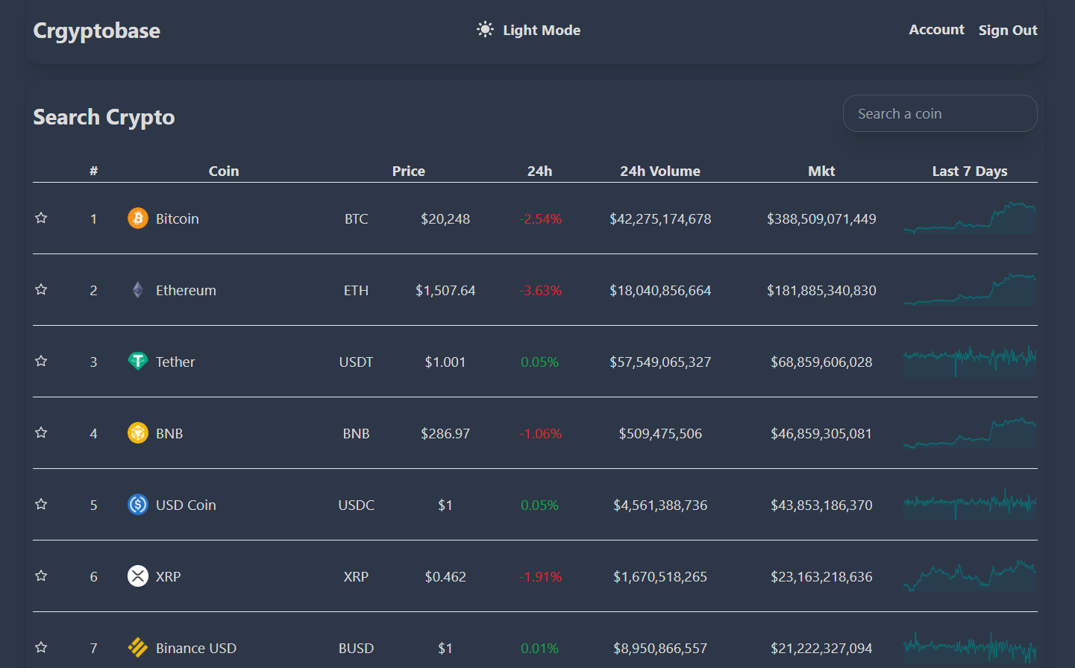Click the Binance USD coin logo
The height and width of the screenshot is (668, 1075).
click(x=138, y=648)
